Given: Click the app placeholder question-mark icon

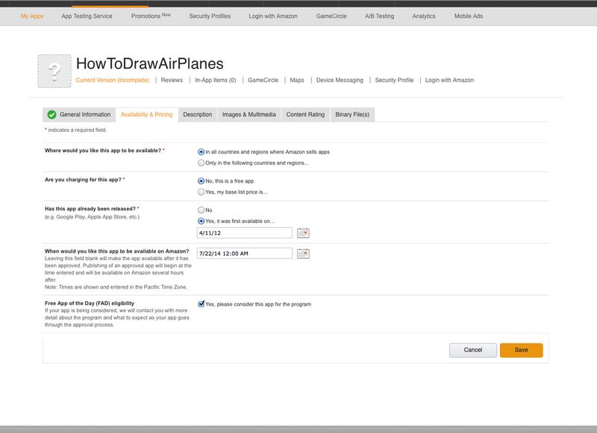Looking at the screenshot, I should (x=54, y=71).
